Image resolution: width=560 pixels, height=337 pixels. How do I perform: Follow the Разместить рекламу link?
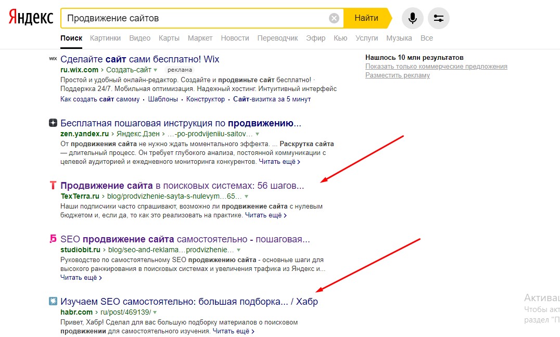[x=398, y=75]
